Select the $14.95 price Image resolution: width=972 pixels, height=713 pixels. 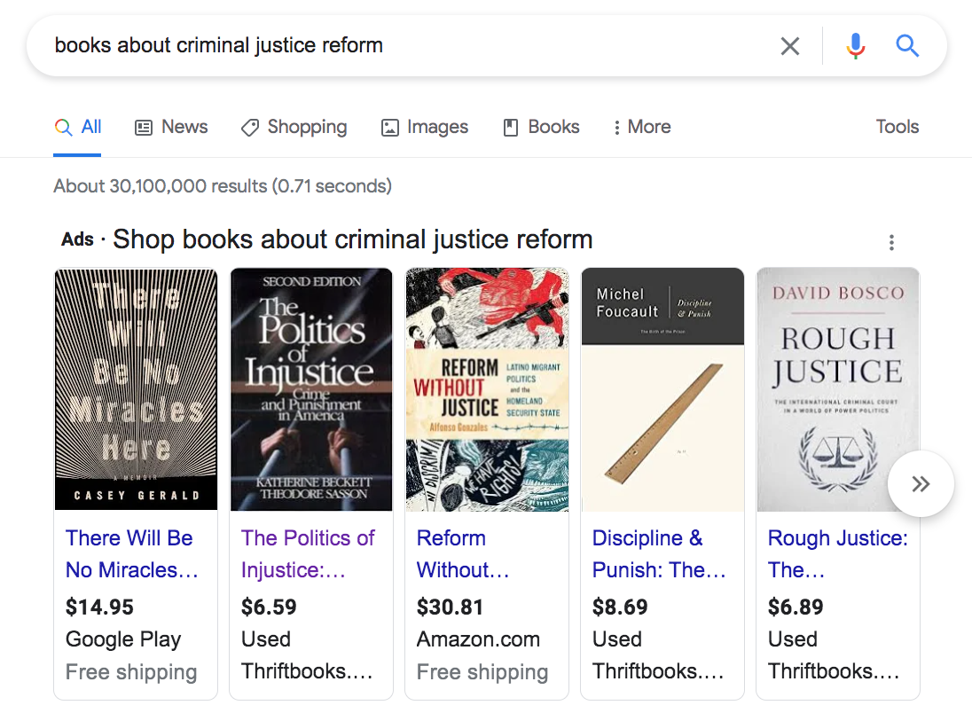99,607
